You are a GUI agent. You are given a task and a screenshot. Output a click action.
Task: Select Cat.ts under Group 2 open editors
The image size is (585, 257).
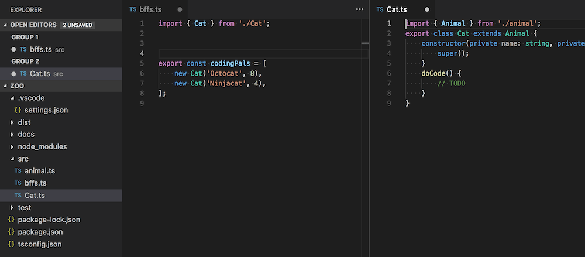40,74
